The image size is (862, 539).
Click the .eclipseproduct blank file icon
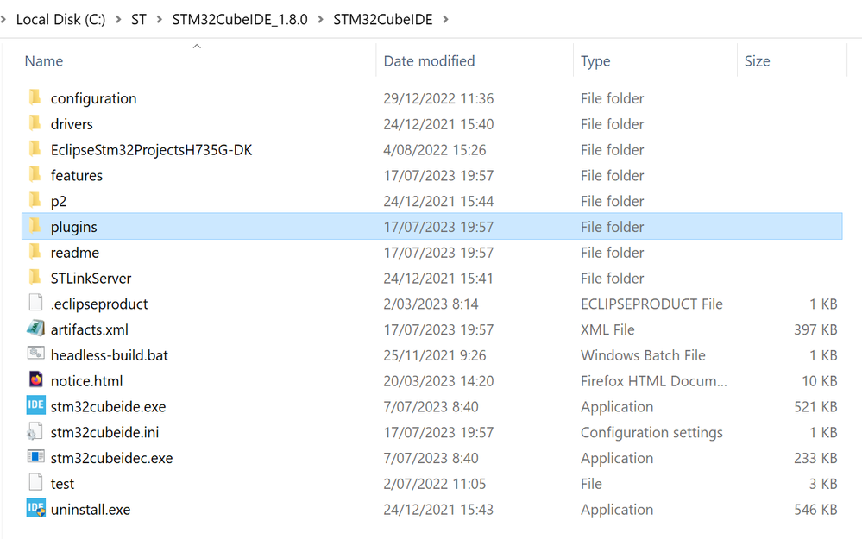[35, 304]
